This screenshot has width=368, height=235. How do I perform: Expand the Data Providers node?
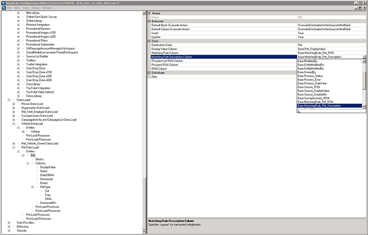(x=9, y=223)
